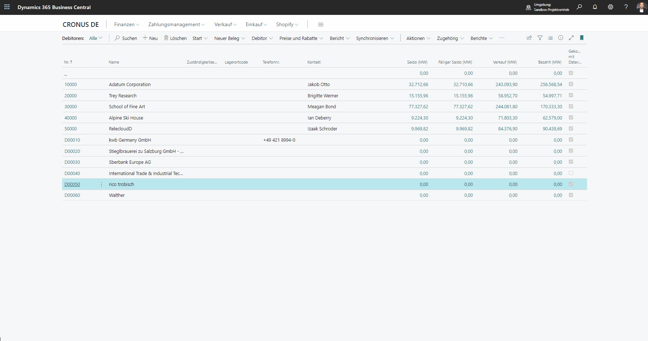Click the CRONUS DE company name
This screenshot has width=648, height=341.
[81, 24]
